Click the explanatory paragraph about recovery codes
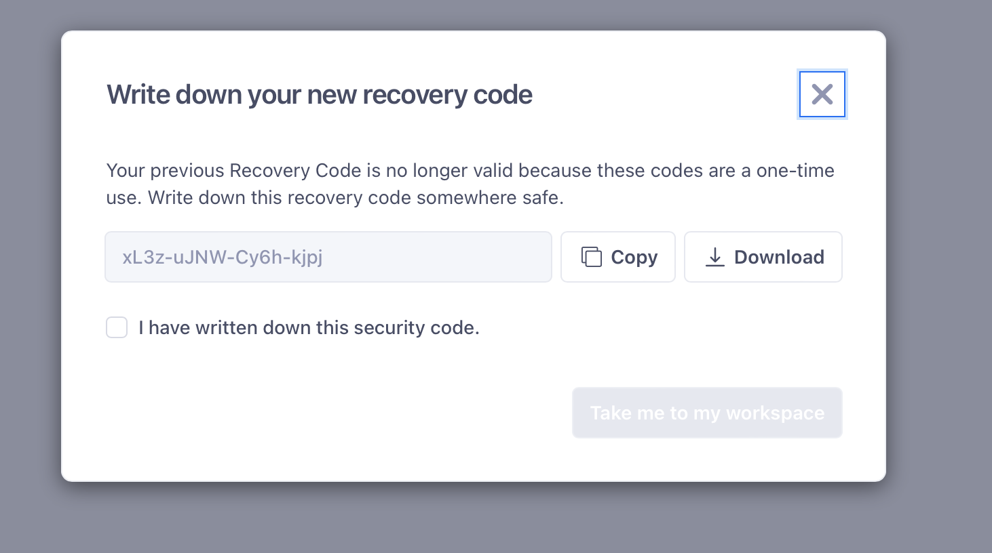This screenshot has height=553, width=992. pos(470,184)
